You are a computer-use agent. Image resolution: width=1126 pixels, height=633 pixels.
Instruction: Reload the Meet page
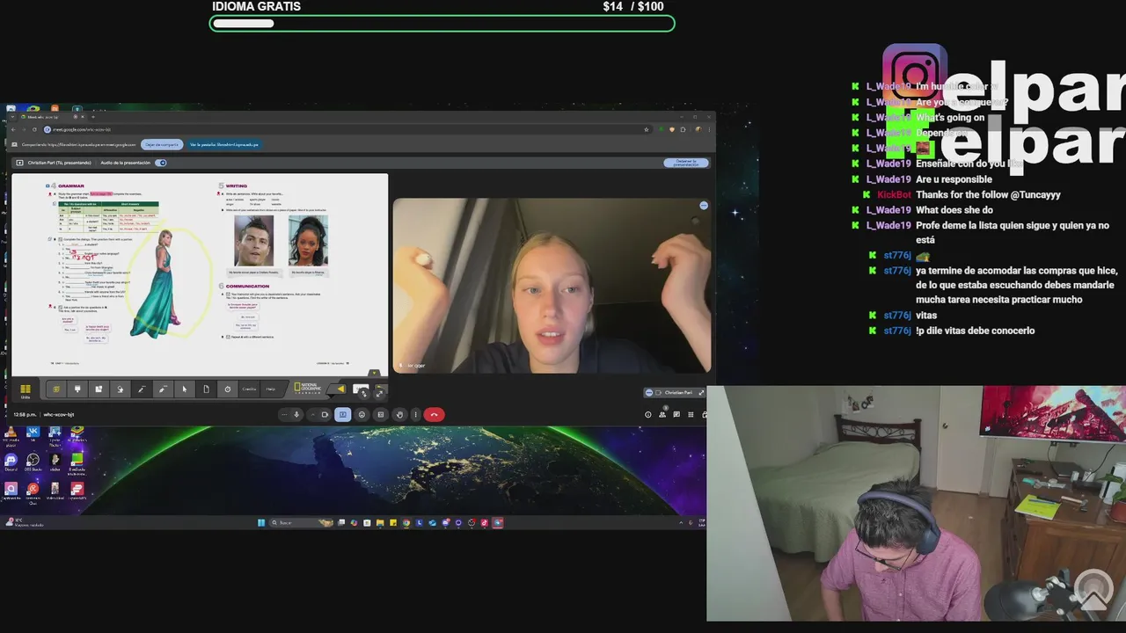click(x=34, y=129)
